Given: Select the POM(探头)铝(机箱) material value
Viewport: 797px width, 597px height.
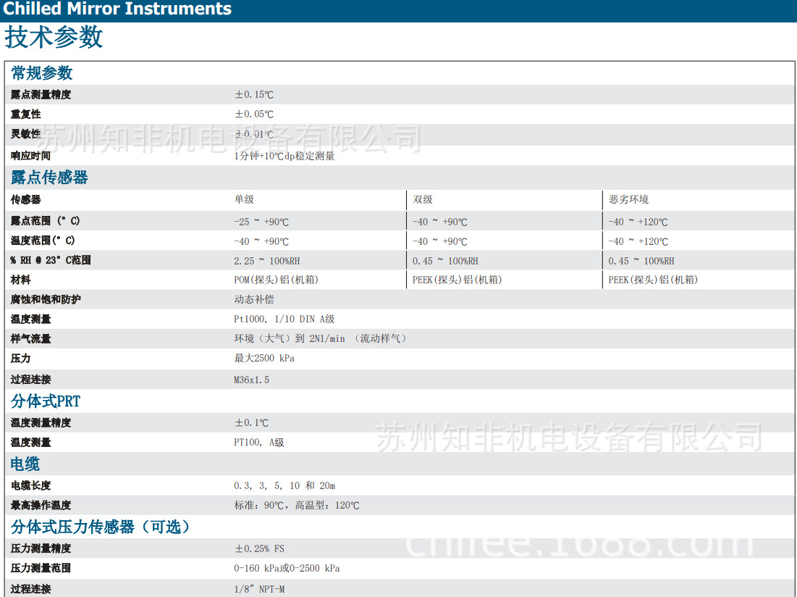Looking at the screenshot, I should 276,280.
